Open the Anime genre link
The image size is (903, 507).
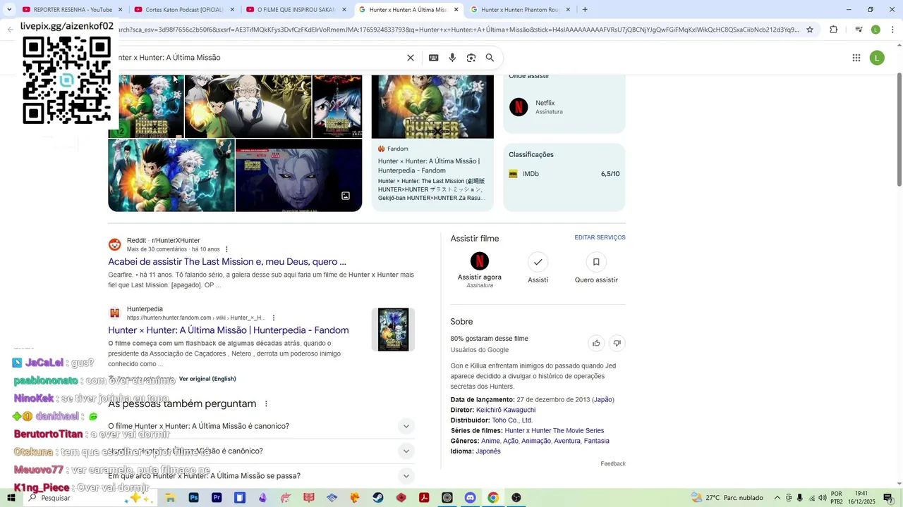click(490, 441)
